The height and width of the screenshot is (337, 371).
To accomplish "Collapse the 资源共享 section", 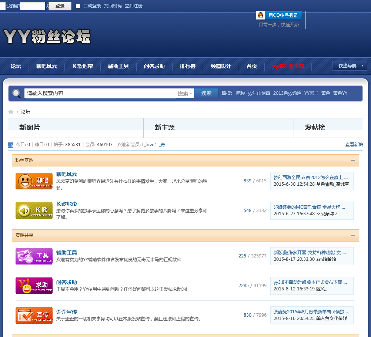I will tap(353, 235).
